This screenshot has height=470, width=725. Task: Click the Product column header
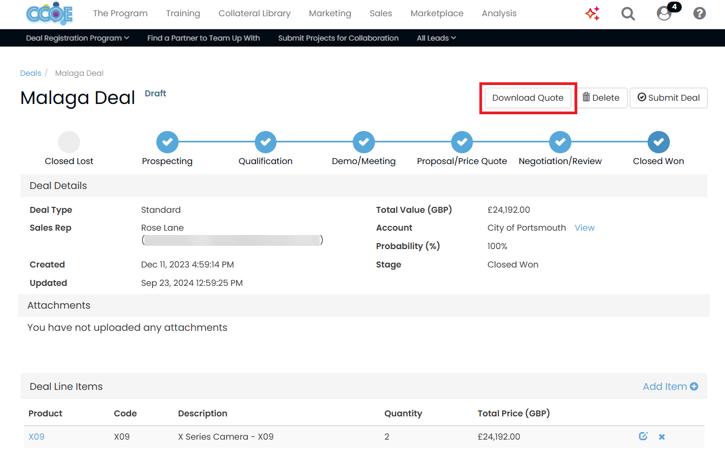click(45, 414)
